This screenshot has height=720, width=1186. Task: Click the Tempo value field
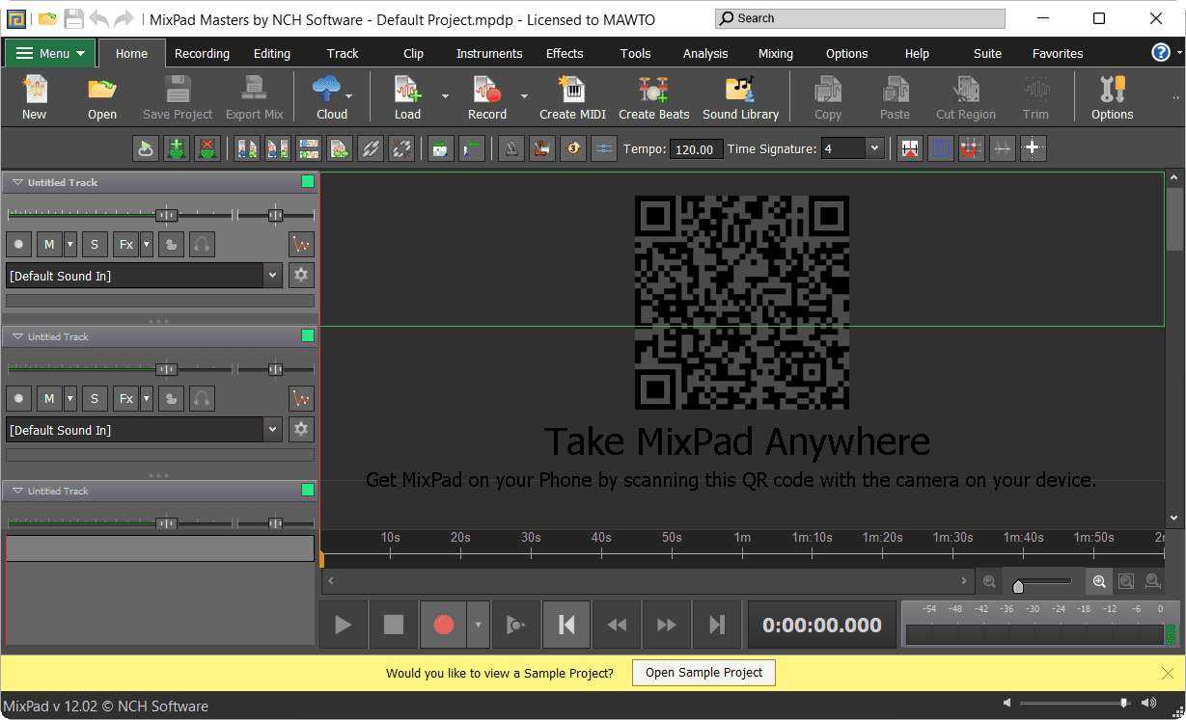(x=695, y=149)
